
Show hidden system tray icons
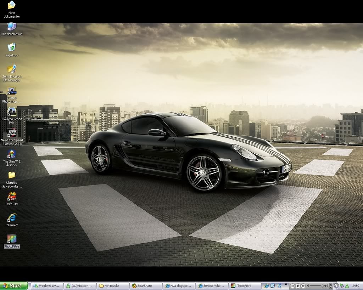[x=336, y=286]
